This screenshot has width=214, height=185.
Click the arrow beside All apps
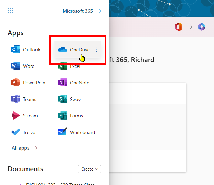35,148
